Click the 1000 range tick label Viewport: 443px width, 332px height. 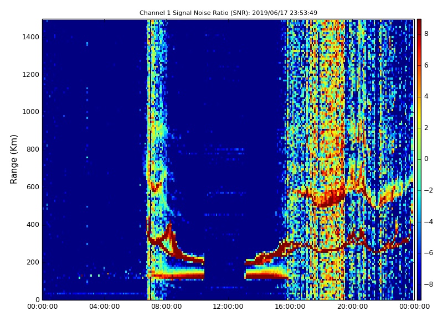(31, 112)
